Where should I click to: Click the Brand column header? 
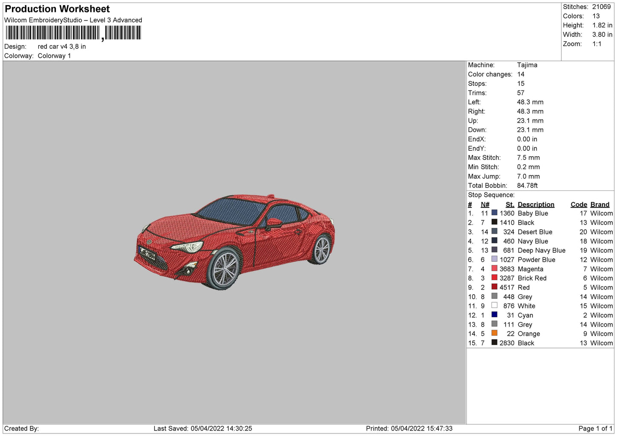[600, 205]
